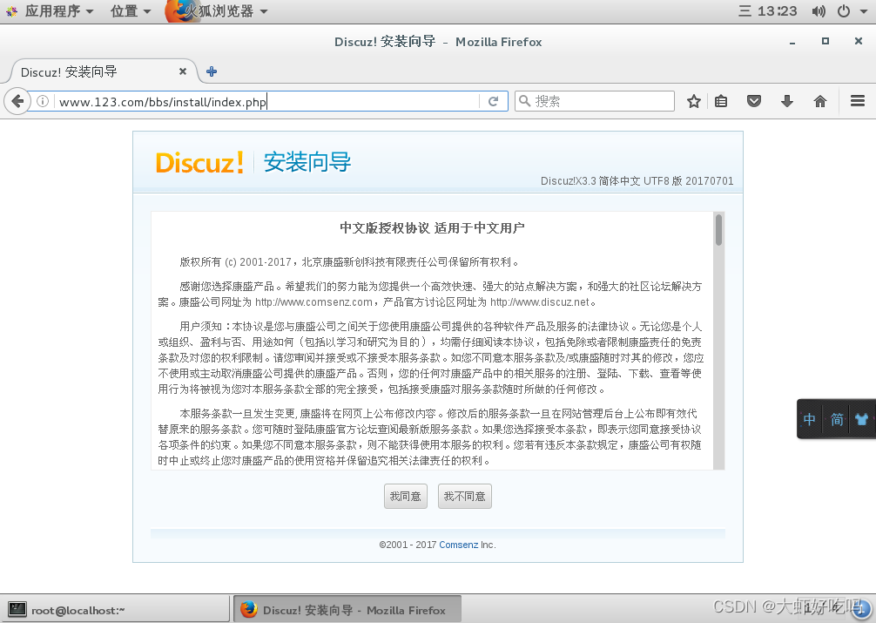Click the http://www.comsenz.com text in agreement
The width and height of the screenshot is (876, 623).
(313, 302)
